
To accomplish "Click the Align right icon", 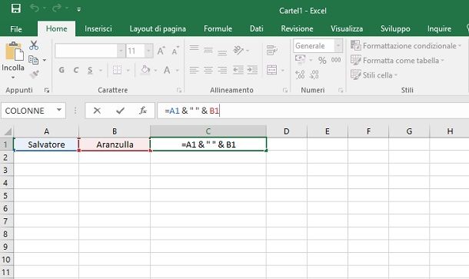I will (x=222, y=70).
